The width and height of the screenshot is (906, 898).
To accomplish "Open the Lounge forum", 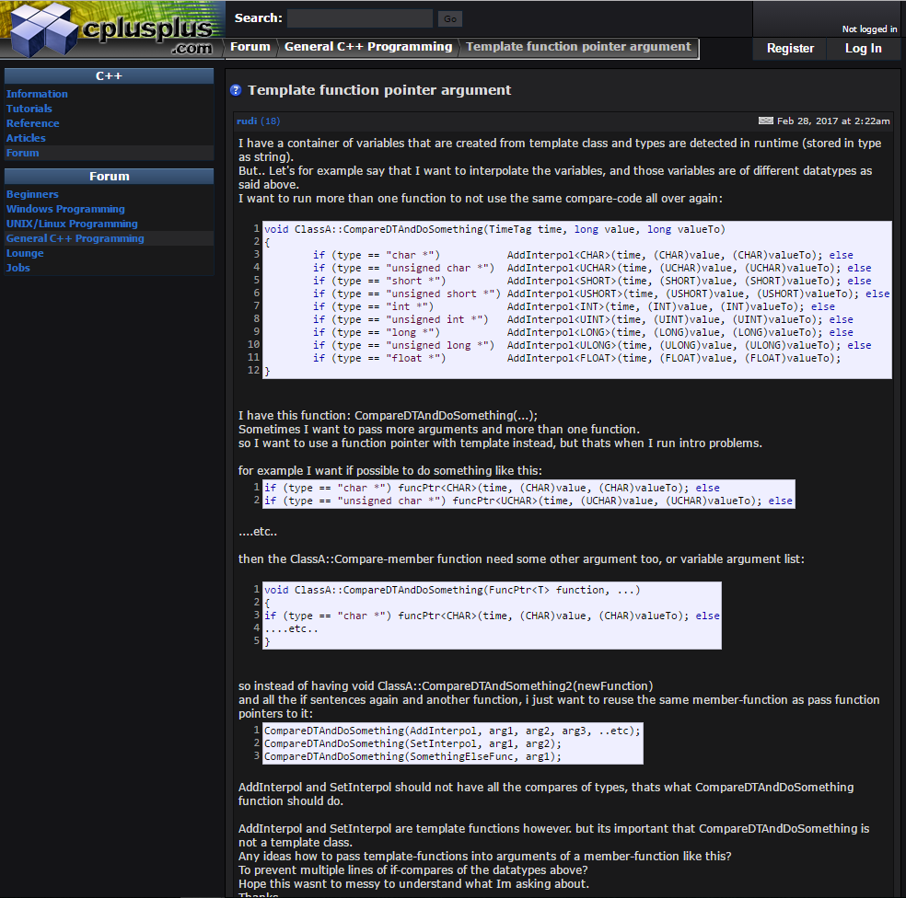I will 25,253.
